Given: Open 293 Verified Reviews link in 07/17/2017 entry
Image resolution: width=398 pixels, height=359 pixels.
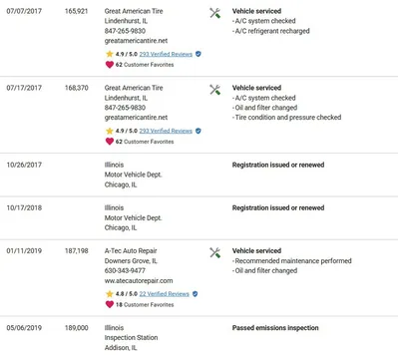Looking at the screenshot, I should tap(166, 131).
